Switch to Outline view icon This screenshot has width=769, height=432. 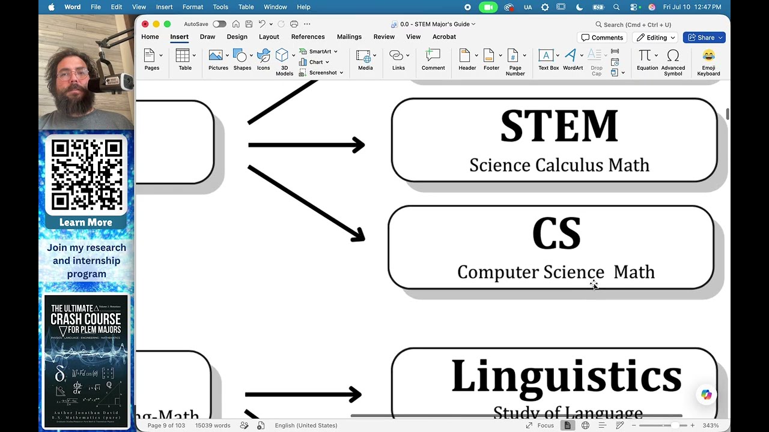pos(603,425)
